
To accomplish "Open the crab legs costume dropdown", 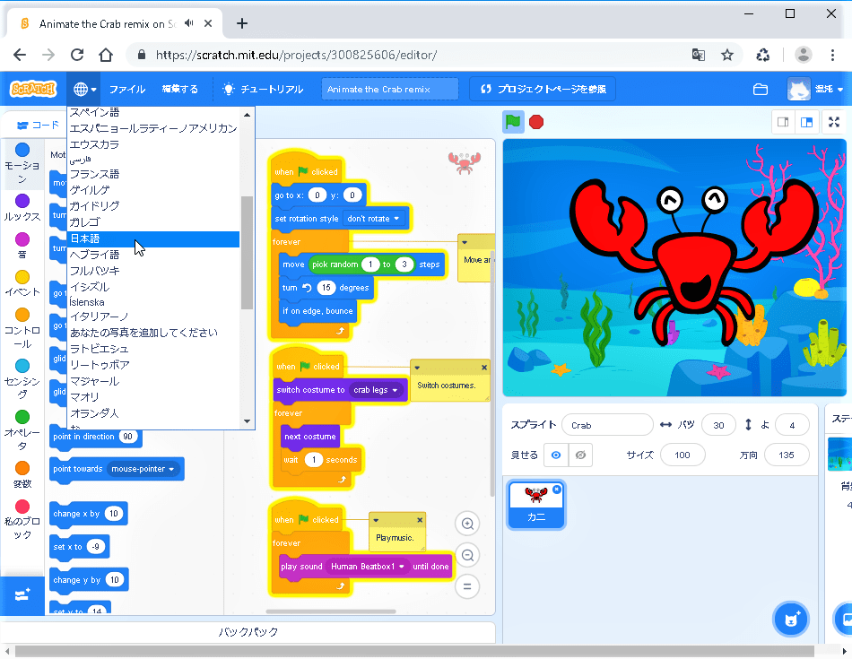I will pos(376,390).
